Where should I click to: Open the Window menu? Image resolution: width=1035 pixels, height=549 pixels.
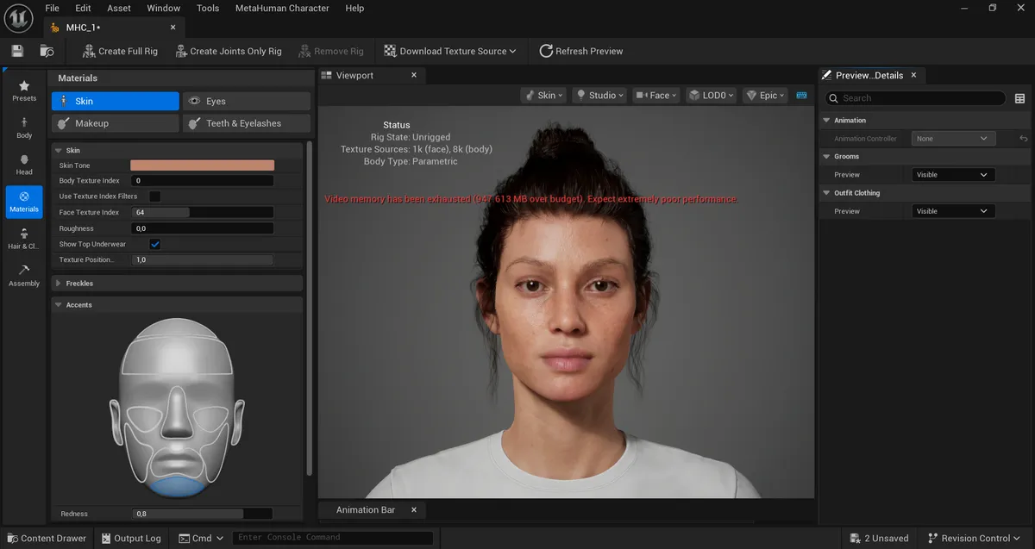click(x=164, y=8)
